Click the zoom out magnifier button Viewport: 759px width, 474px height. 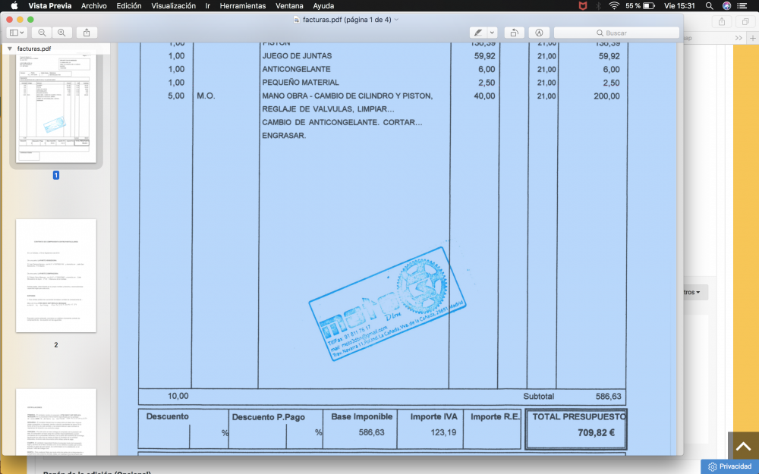pyautogui.click(x=42, y=33)
